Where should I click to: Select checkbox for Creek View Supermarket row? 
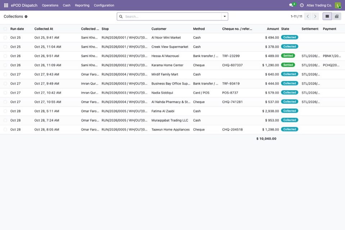[5, 47]
